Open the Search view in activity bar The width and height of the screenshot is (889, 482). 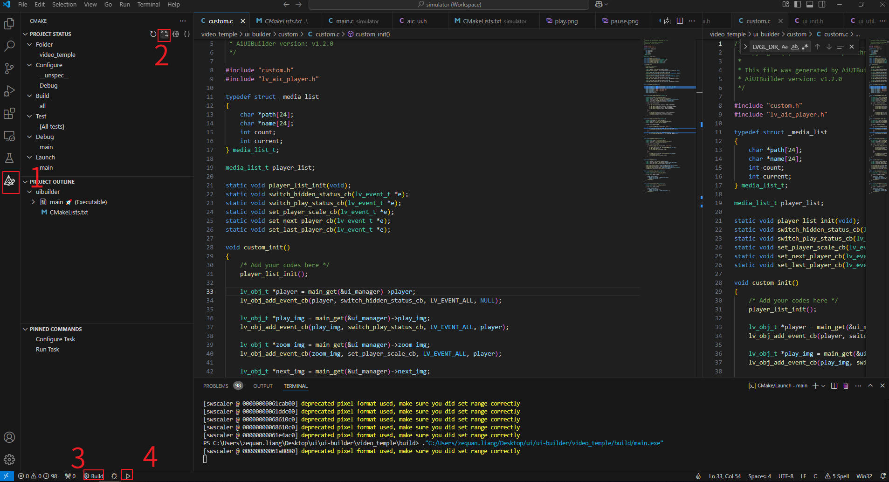tap(9, 46)
